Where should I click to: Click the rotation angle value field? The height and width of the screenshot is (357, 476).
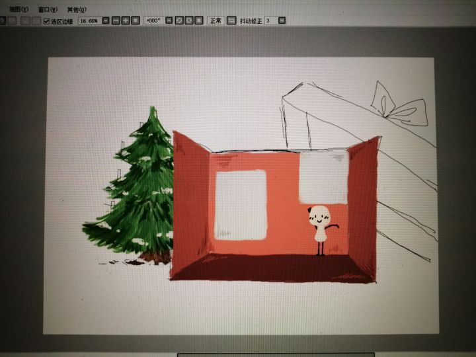(x=154, y=20)
